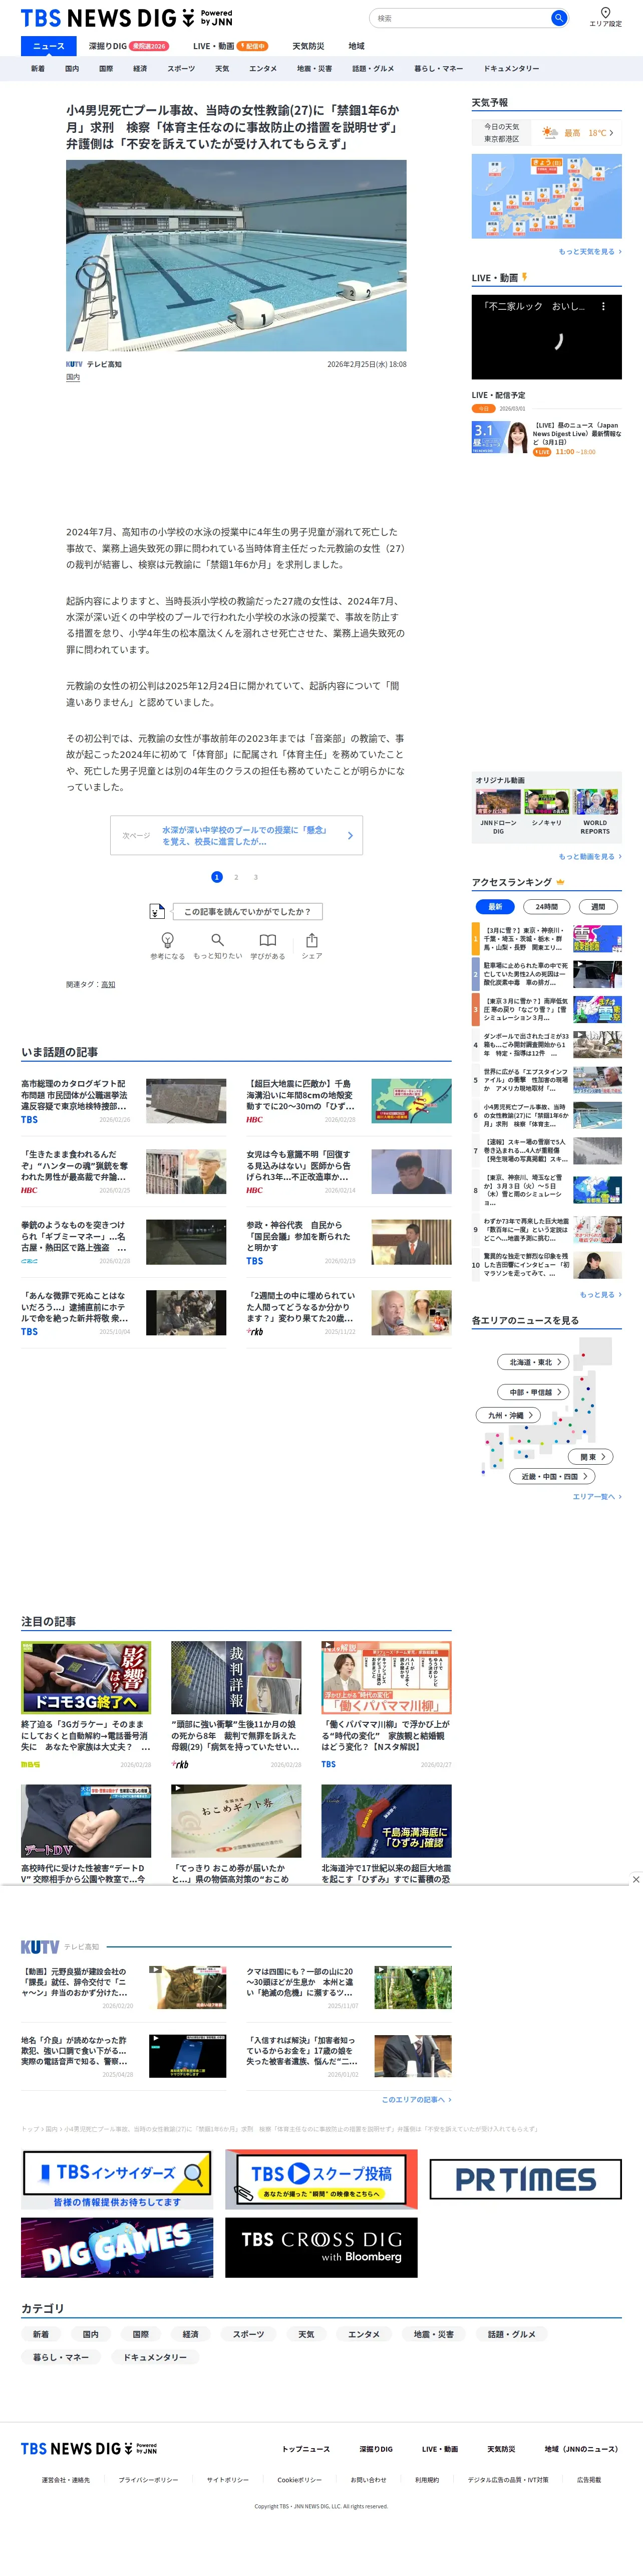Switch ranking to 最新
The height and width of the screenshot is (2576, 643).
(x=495, y=907)
